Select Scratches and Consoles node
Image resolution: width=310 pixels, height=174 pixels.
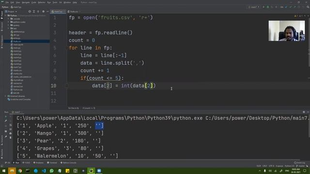pos(19,100)
